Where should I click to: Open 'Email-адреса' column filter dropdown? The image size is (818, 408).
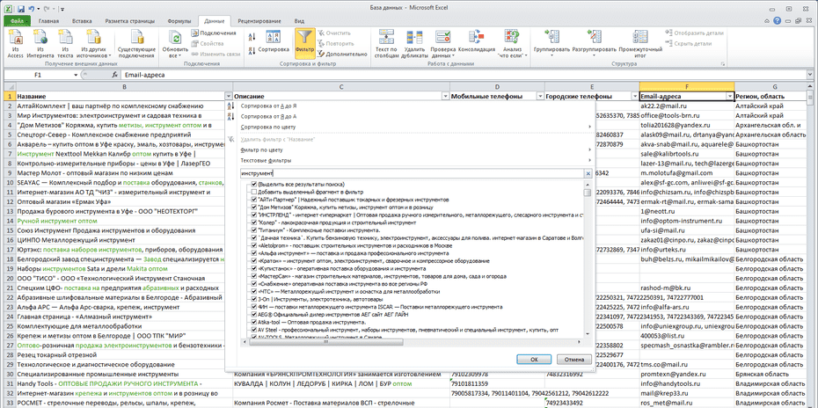click(x=730, y=97)
